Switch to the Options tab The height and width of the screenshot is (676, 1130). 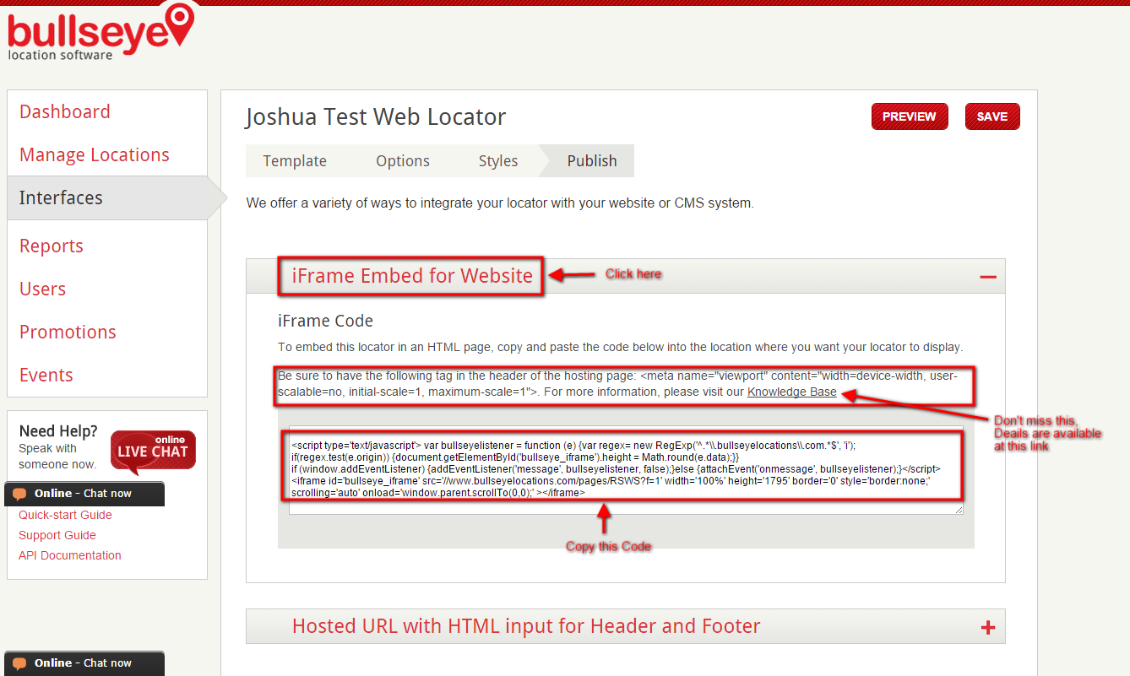[x=403, y=160]
